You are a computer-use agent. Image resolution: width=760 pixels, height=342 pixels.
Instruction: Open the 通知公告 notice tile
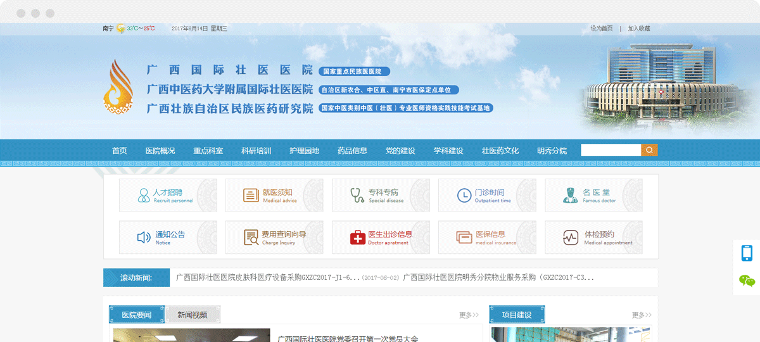(x=168, y=237)
